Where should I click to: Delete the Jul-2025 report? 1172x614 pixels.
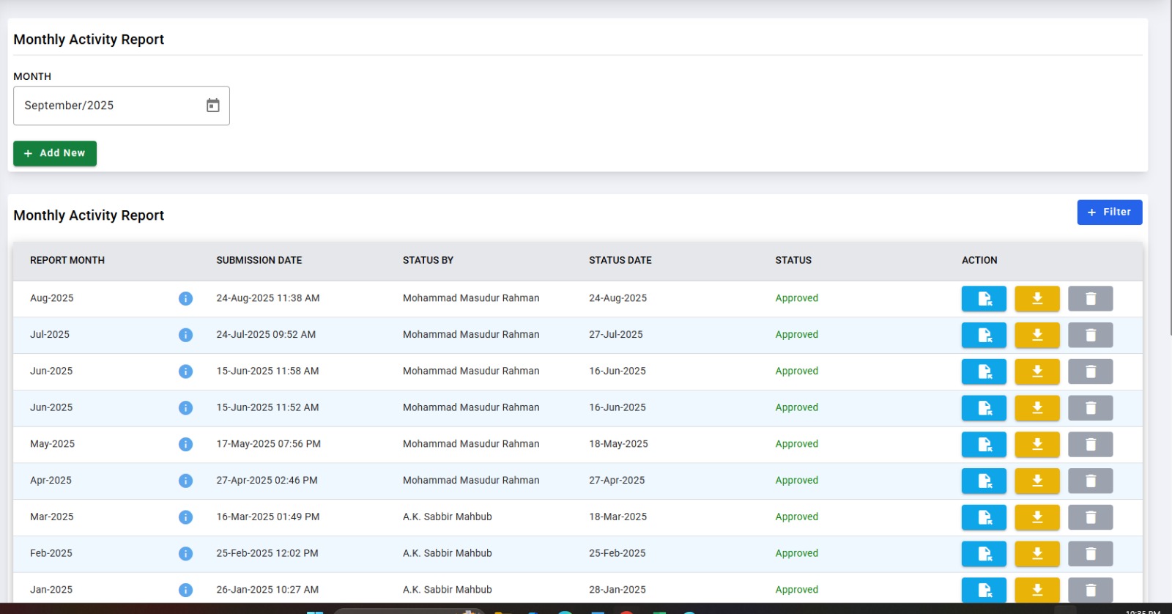tap(1090, 335)
